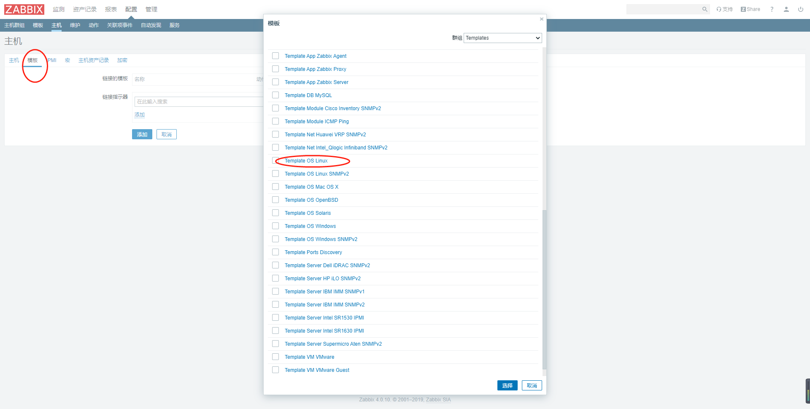Check Template DB MySQL
This screenshot has width=810, height=409.
275,95
